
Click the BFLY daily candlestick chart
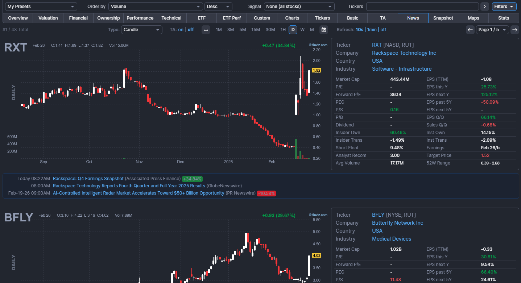pos(165,247)
